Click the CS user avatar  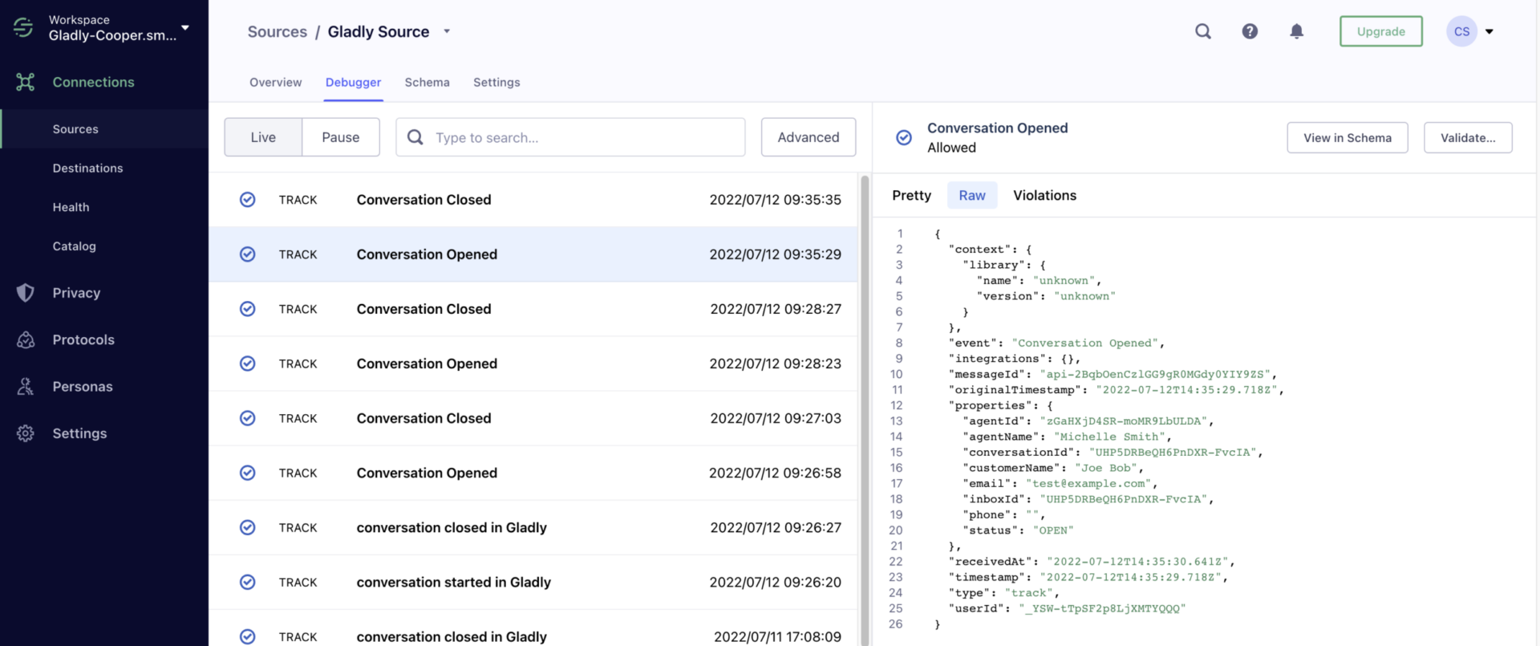1461,31
